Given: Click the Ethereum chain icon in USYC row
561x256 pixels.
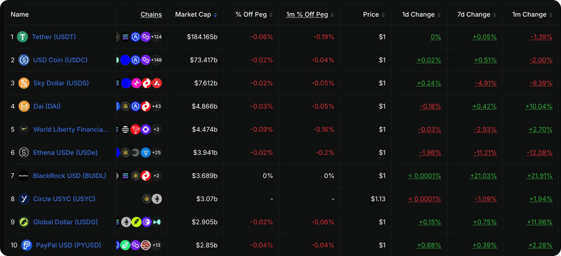Looking at the screenshot, I should [157, 199].
